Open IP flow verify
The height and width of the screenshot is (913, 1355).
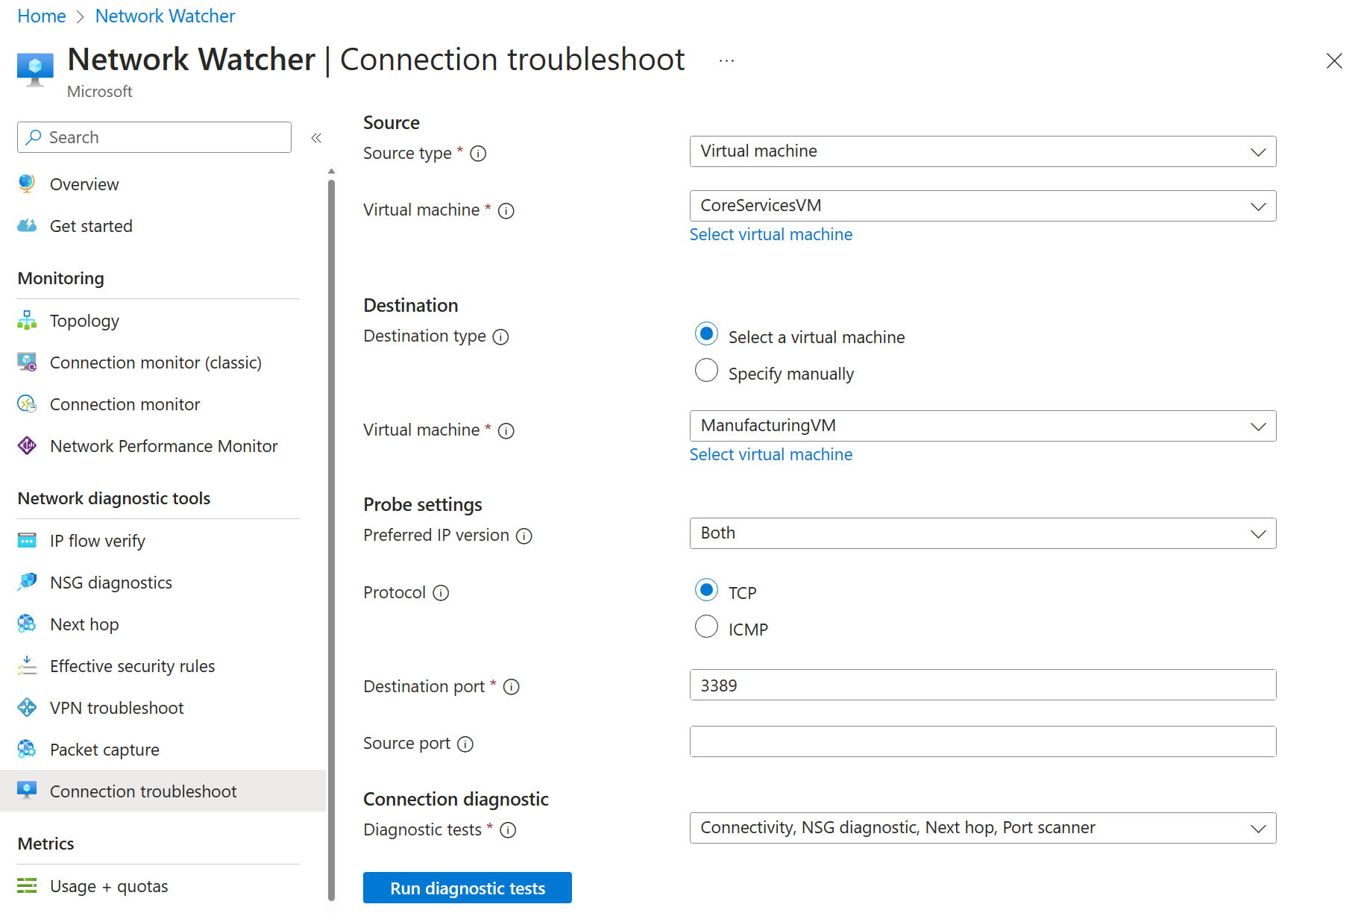(x=97, y=540)
